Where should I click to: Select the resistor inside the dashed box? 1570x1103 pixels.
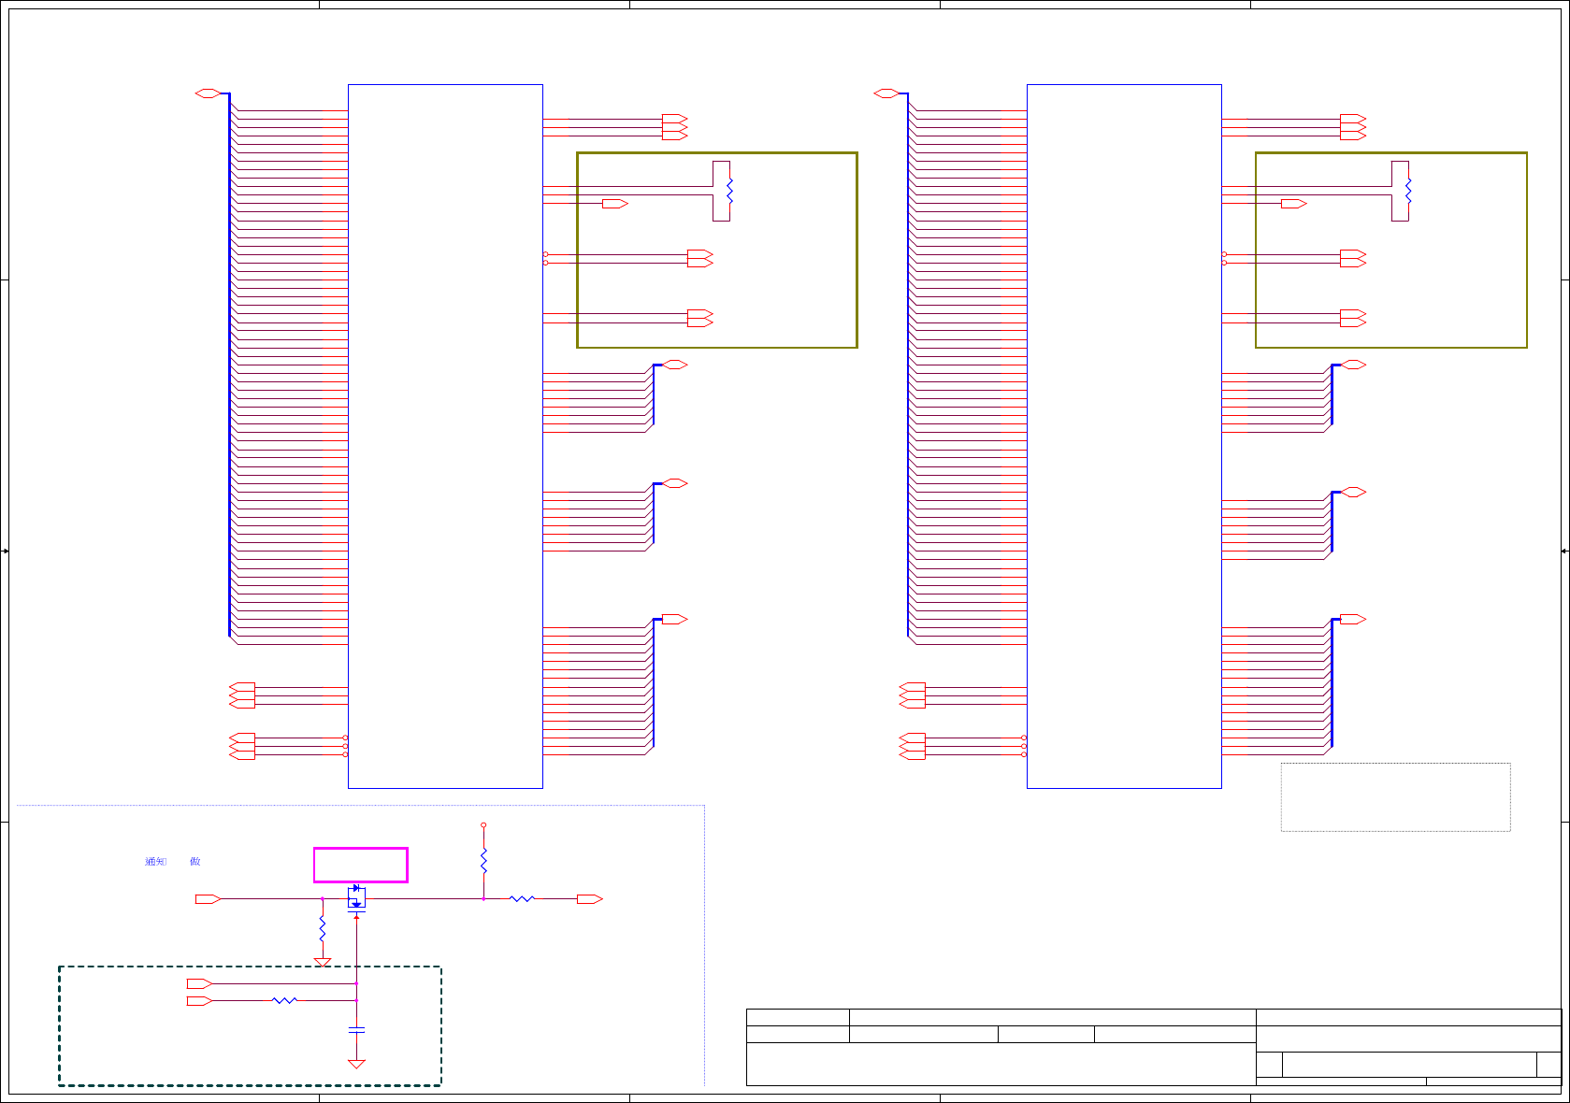pyautogui.click(x=284, y=1000)
